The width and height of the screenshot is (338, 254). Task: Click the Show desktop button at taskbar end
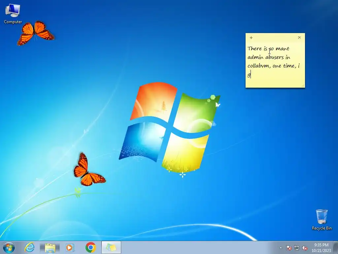(x=336, y=247)
